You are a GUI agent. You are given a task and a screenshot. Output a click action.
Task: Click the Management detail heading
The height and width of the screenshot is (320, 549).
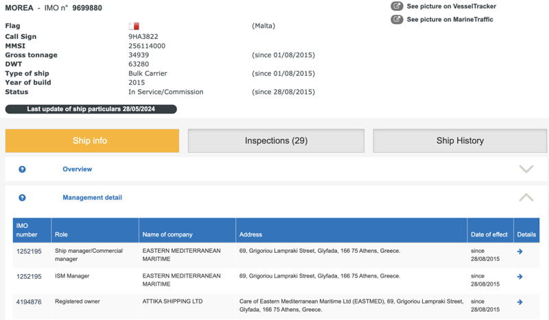coord(93,197)
